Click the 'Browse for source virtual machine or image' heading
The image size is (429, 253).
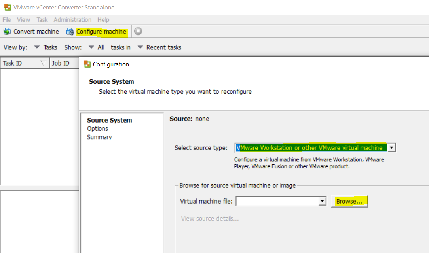tap(237, 185)
